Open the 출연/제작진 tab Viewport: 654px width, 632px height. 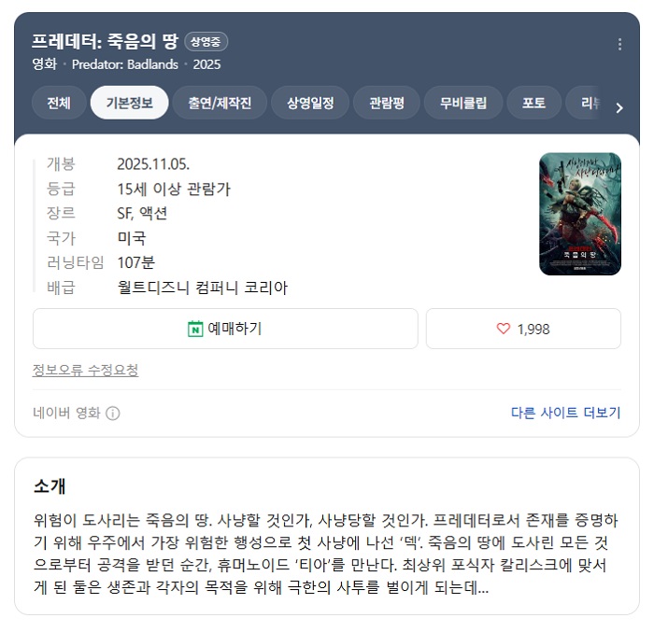tap(220, 103)
